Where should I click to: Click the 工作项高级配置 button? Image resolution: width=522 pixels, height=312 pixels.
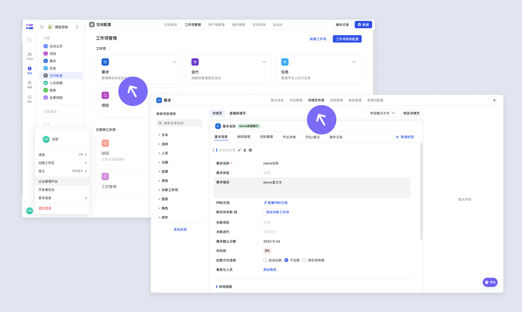[x=347, y=39]
